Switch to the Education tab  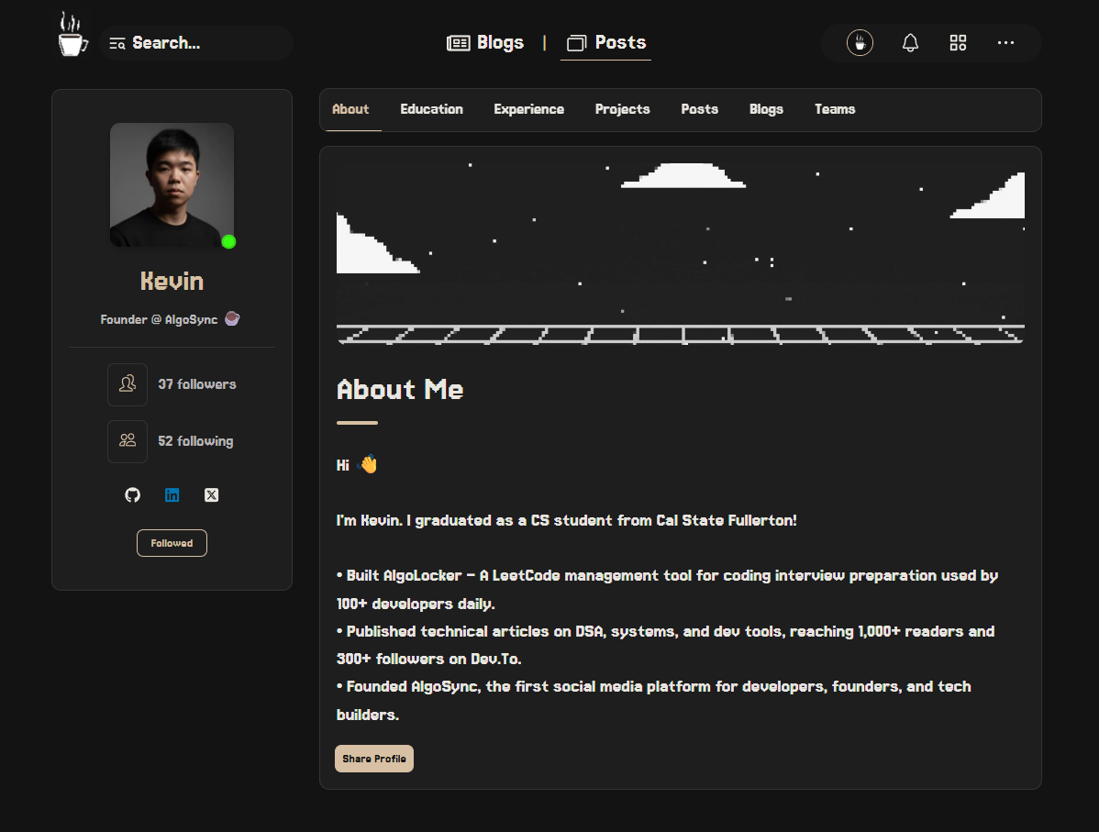pos(431,109)
